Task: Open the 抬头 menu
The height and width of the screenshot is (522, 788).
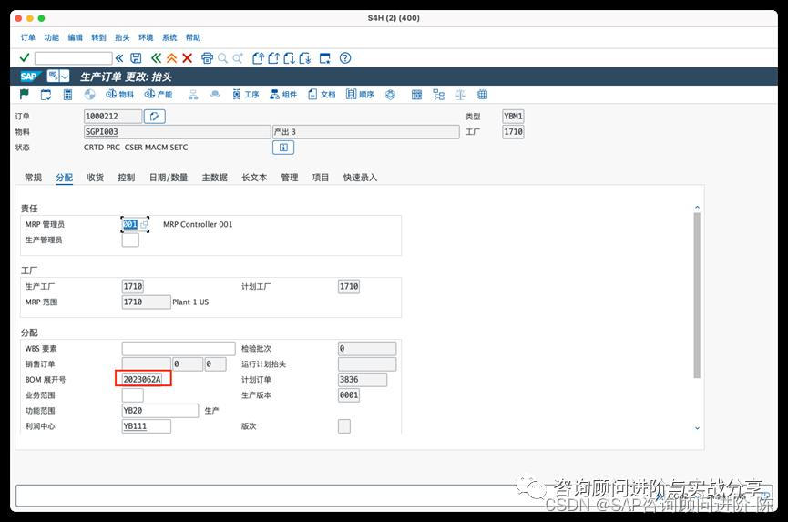Action: click(x=122, y=37)
